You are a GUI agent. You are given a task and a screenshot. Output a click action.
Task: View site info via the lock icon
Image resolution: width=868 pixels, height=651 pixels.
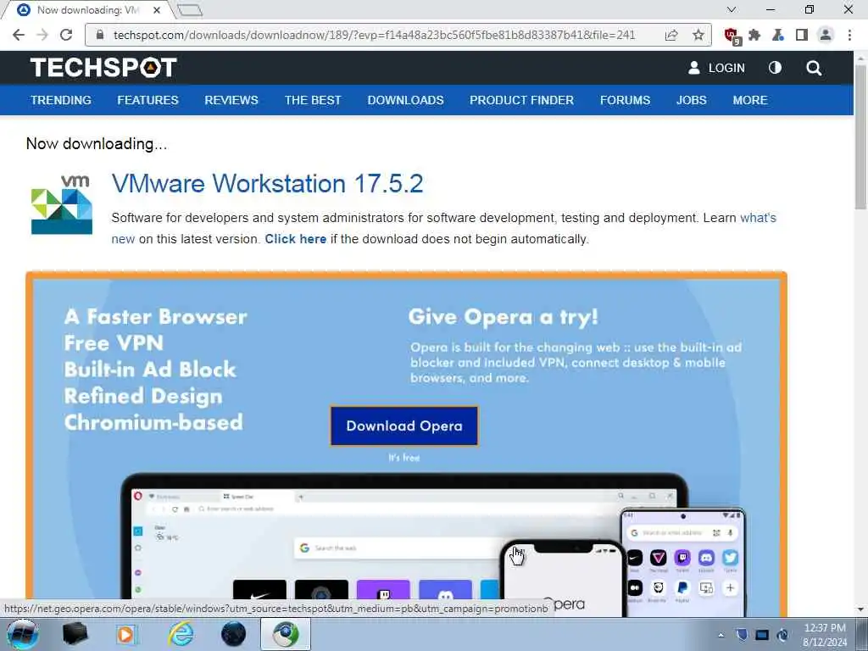tap(100, 35)
